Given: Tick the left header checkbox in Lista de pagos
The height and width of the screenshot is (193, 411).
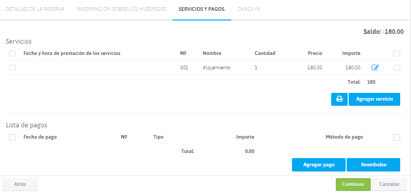Looking at the screenshot, I should [x=12, y=137].
